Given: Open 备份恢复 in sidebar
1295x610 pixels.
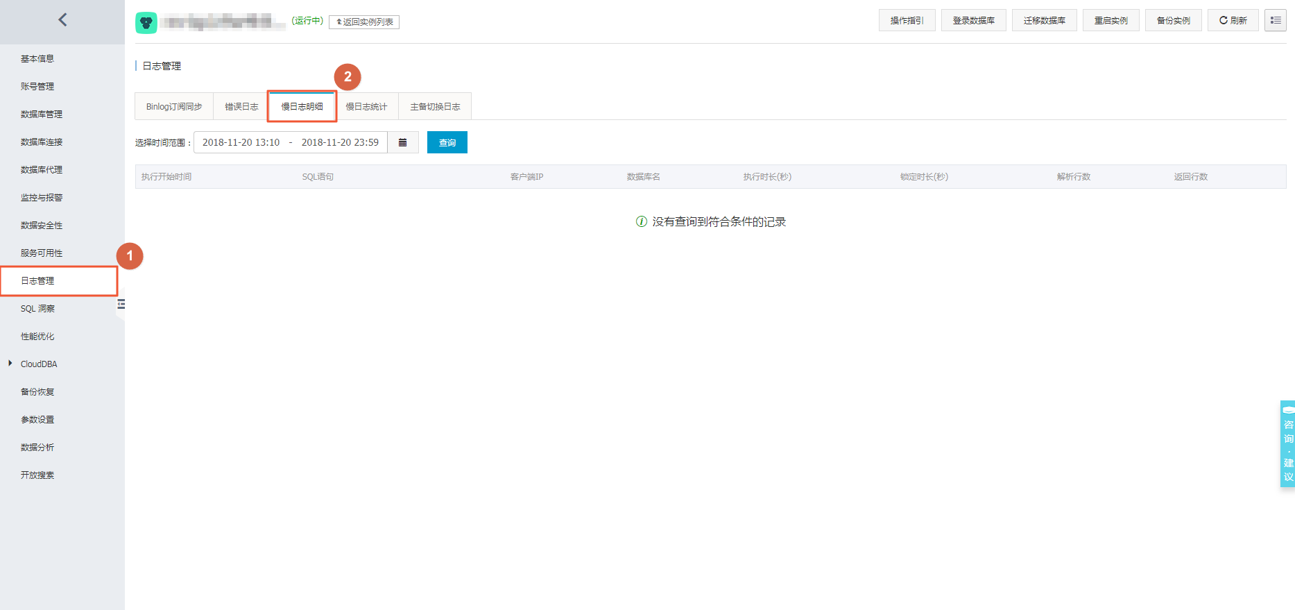Looking at the screenshot, I should click(37, 391).
